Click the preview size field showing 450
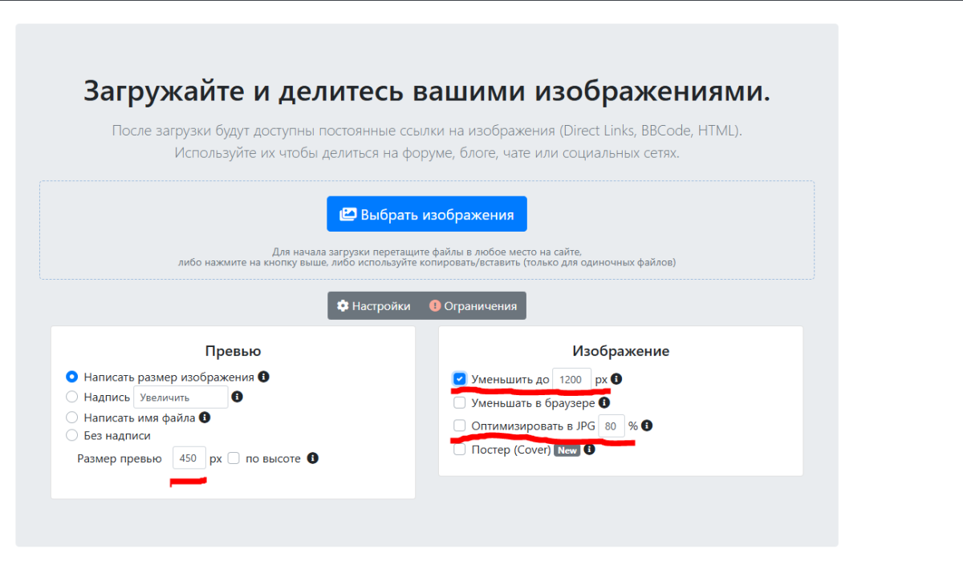 click(189, 458)
